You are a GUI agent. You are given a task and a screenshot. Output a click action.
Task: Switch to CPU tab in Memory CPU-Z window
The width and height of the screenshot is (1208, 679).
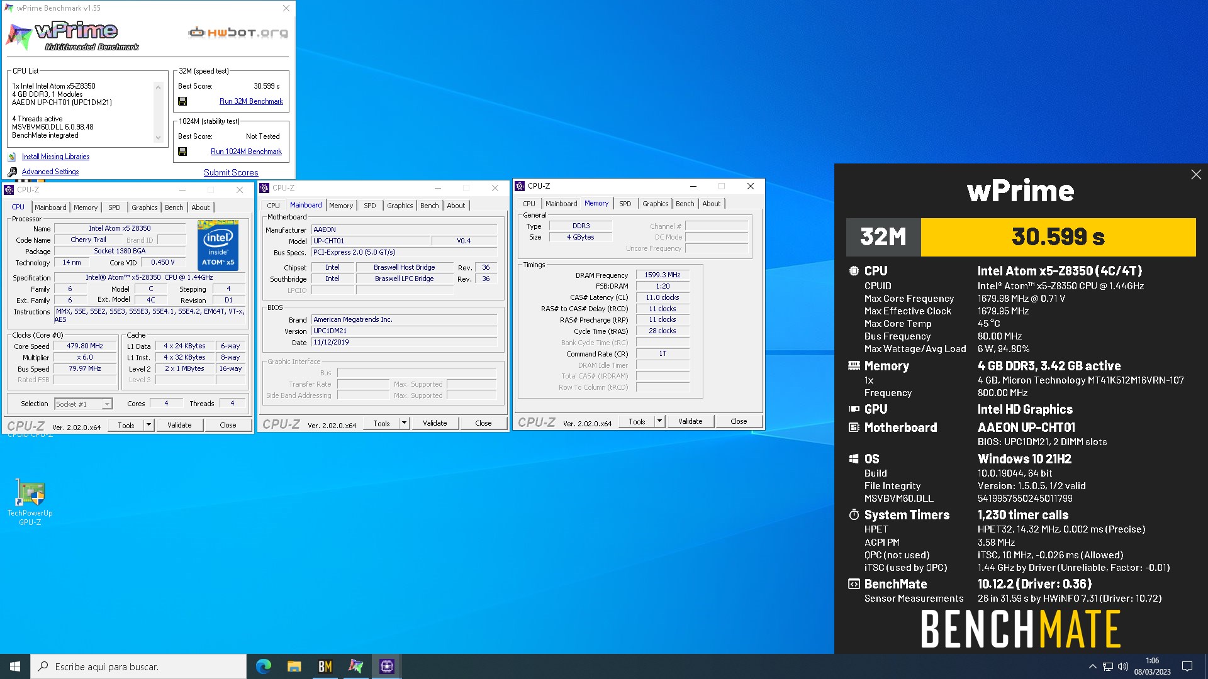[x=528, y=204]
